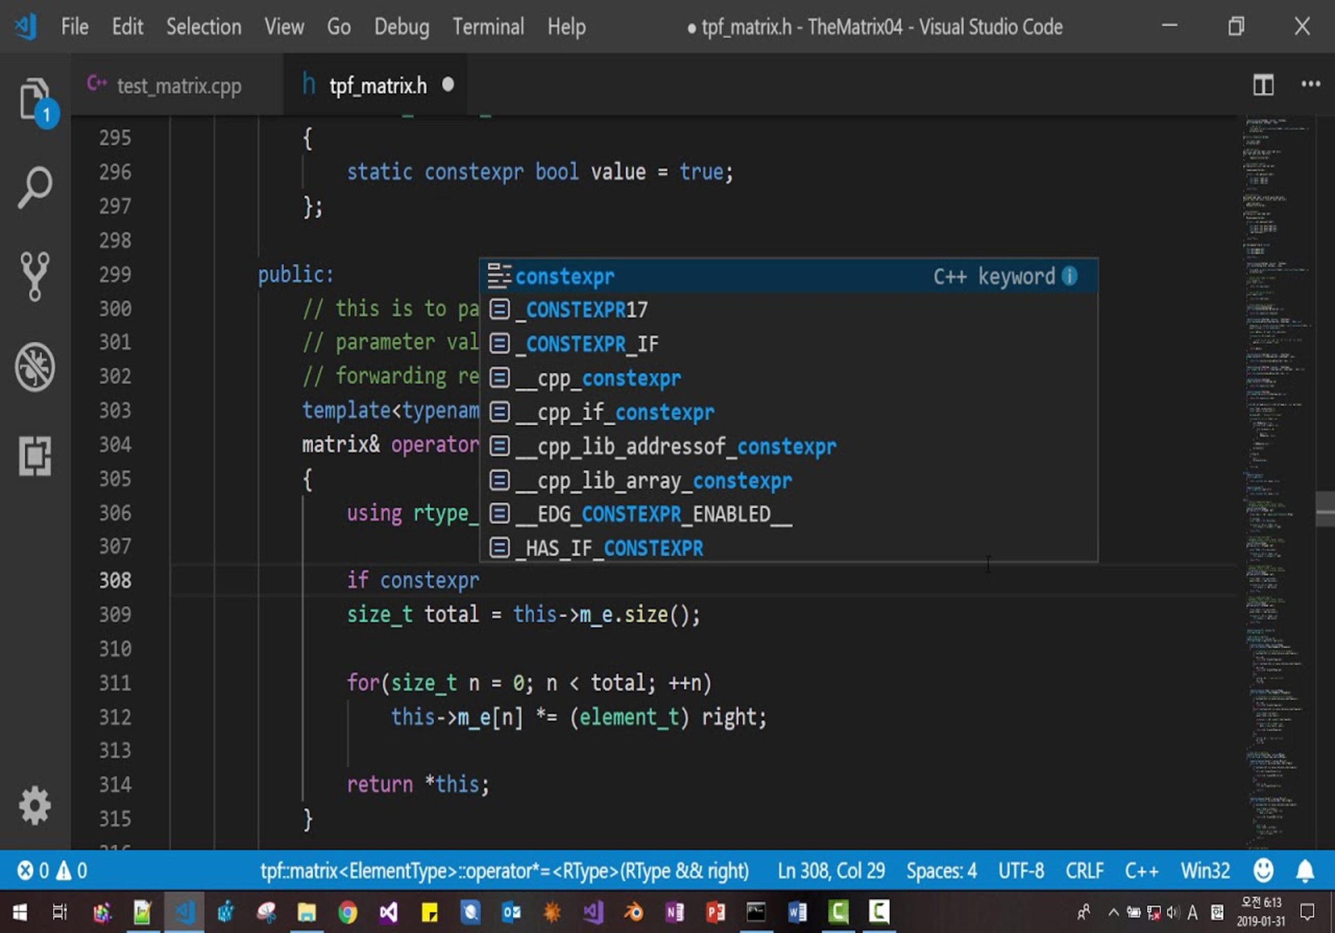Open the Explorer view in activity bar
Viewport: 1335px width, 933px height.
click(35, 98)
